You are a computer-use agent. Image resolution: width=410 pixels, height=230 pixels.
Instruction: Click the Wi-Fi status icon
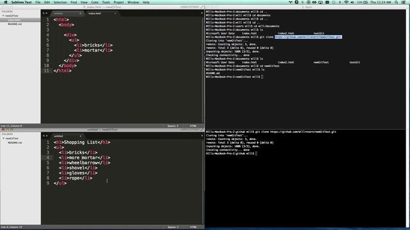[x=346, y=2]
